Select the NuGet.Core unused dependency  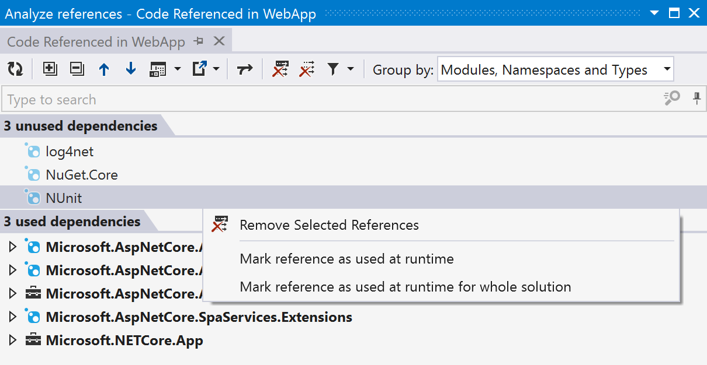[81, 175]
